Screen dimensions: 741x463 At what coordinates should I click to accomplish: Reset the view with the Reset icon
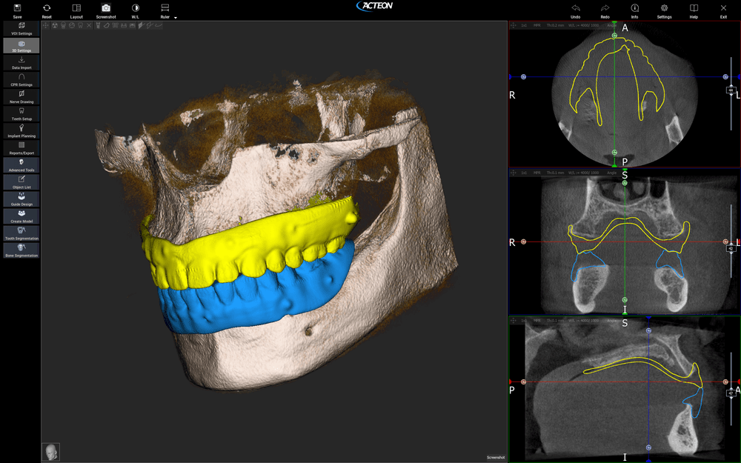click(47, 8)
